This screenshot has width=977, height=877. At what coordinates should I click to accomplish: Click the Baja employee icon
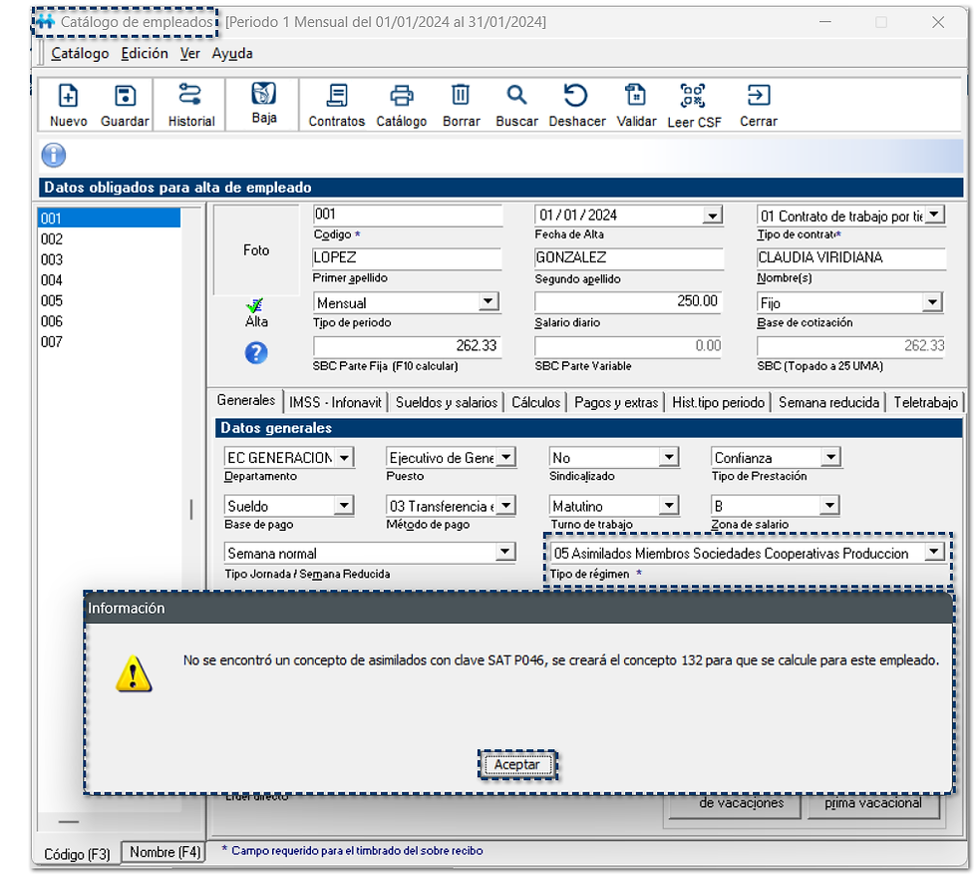(263, 95)
